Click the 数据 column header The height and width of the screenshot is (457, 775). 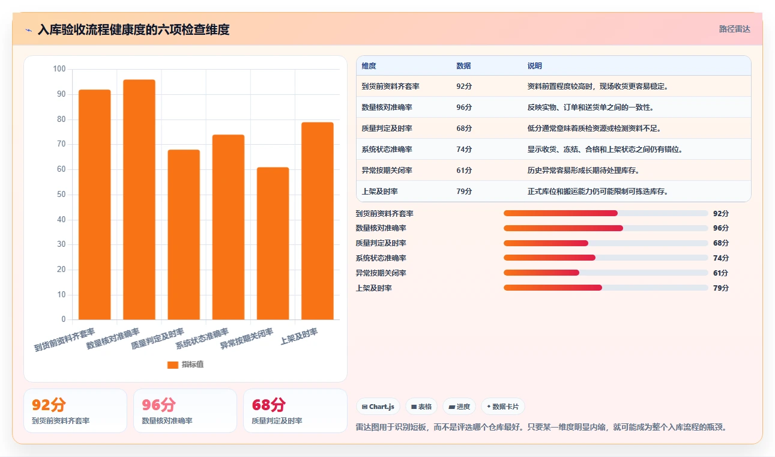pyautogui.click(x=463, y=66)
